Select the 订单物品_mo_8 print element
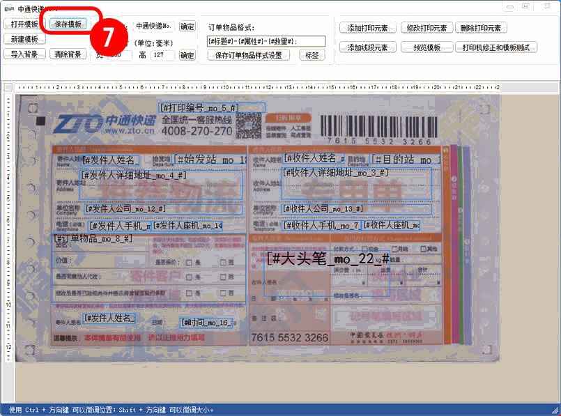This screenshot has width=561, height=416. pyautogui.click(x=93, y=239)
